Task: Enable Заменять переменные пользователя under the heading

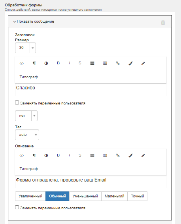Action: [x=17, y=102]
